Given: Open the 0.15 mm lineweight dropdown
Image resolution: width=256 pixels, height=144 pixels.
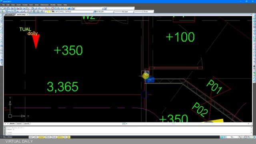Looking at the screenshot, I should click(x=144, y=12).
